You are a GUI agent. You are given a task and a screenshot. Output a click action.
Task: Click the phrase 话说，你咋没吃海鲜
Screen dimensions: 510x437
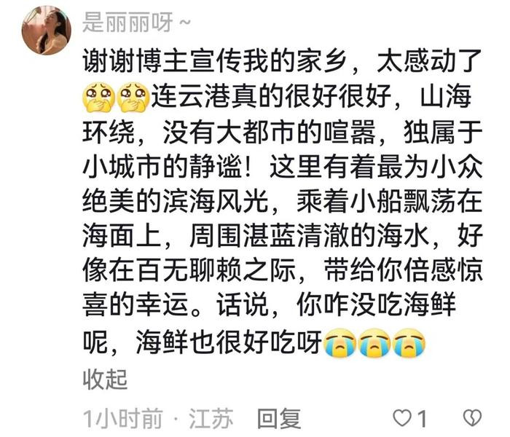(x=336, y=306)
